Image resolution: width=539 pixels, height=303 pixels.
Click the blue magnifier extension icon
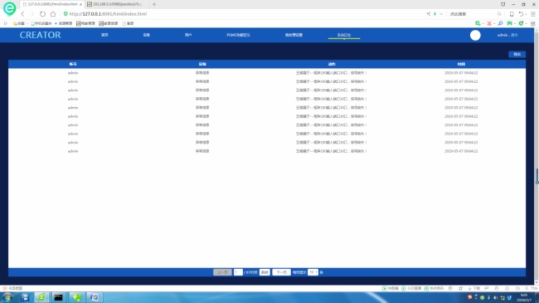click(x=501, y=23)
